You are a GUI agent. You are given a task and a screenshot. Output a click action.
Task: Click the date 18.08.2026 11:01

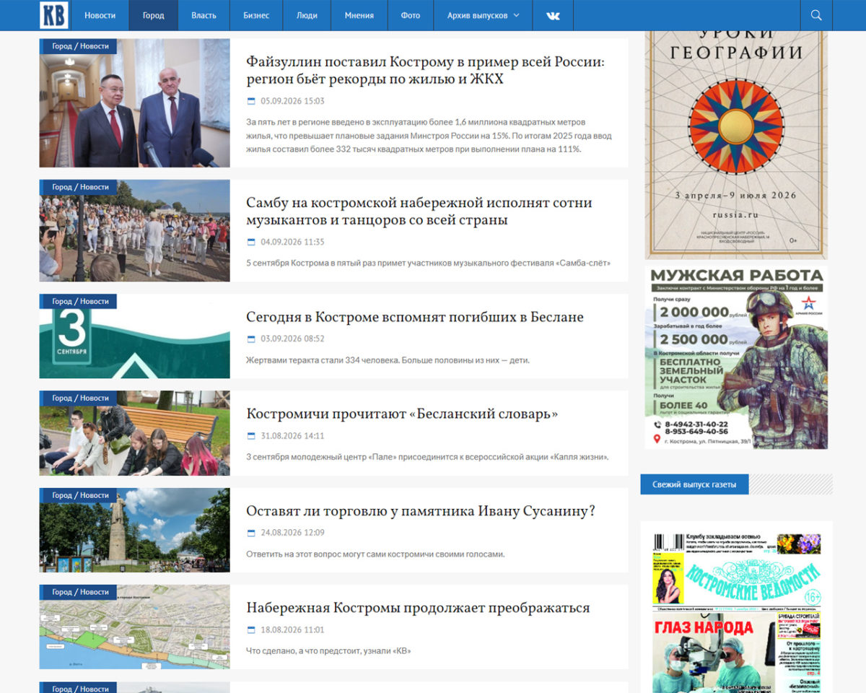(292, 630)
